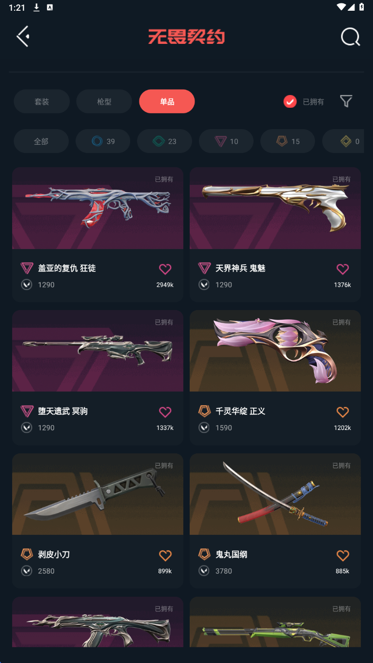Tap heart icon for 千灵华绽 正义
Image resolution: width=373 pixels, height=663 pixels.
pos(343,412)
